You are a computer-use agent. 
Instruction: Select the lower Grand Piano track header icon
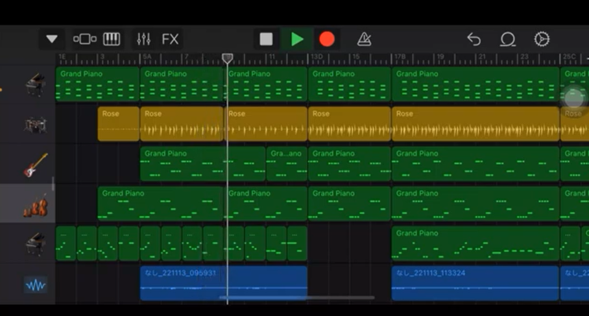(35, 244)
